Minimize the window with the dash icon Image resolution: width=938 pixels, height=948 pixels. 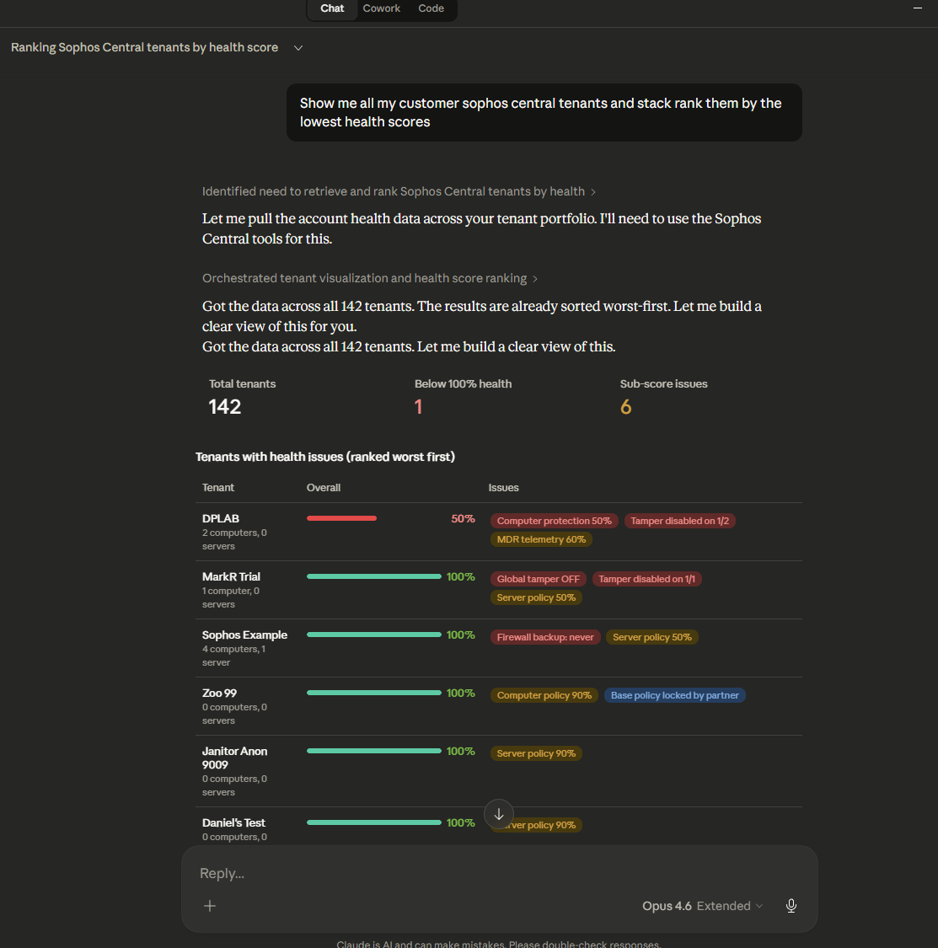coord(918,8)
